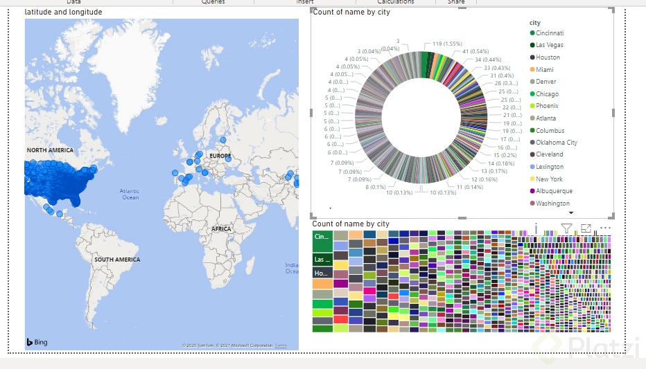Click the '41 (0.54%)' donut data label

coord(475,51)
